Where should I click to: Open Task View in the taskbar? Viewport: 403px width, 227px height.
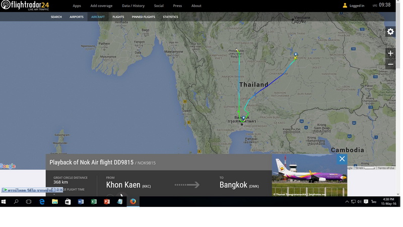(29, 201)
